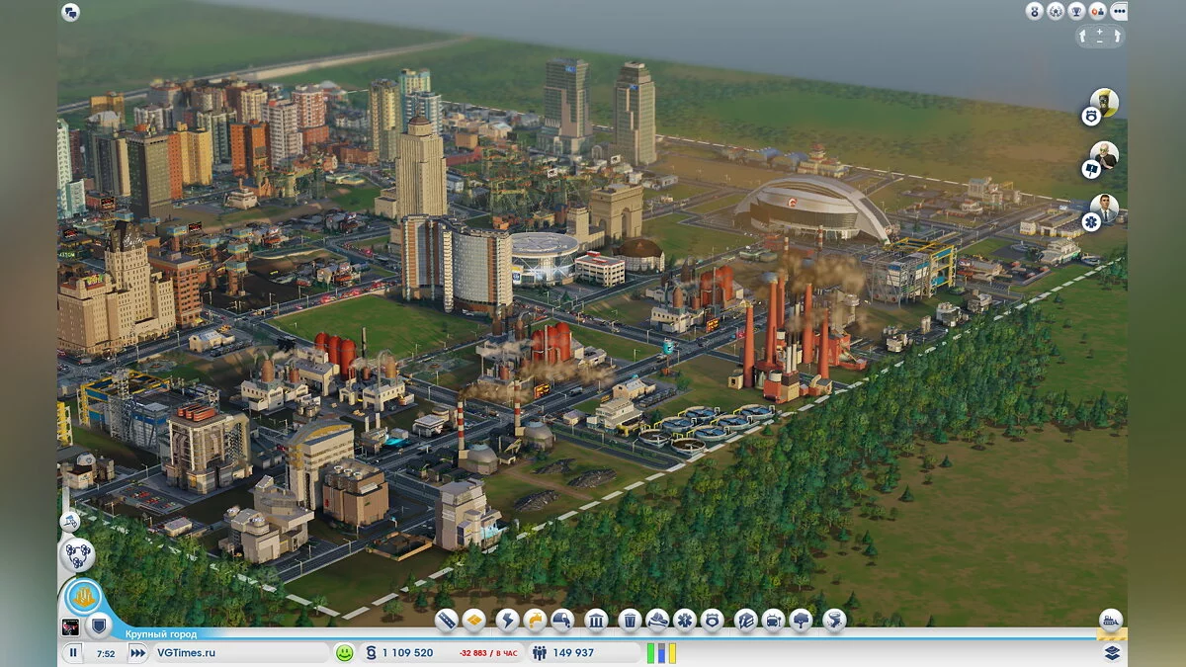Pause the simulation
1186x667 pixels.
tap(73, 653)
